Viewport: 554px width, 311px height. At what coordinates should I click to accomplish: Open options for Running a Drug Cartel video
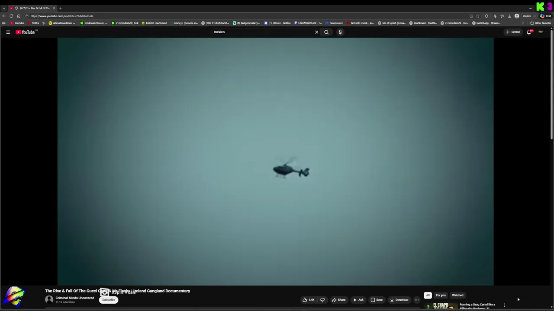point(504,305)
